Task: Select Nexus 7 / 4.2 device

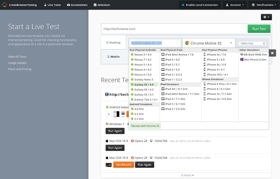Action: click(x=141, y=59)
